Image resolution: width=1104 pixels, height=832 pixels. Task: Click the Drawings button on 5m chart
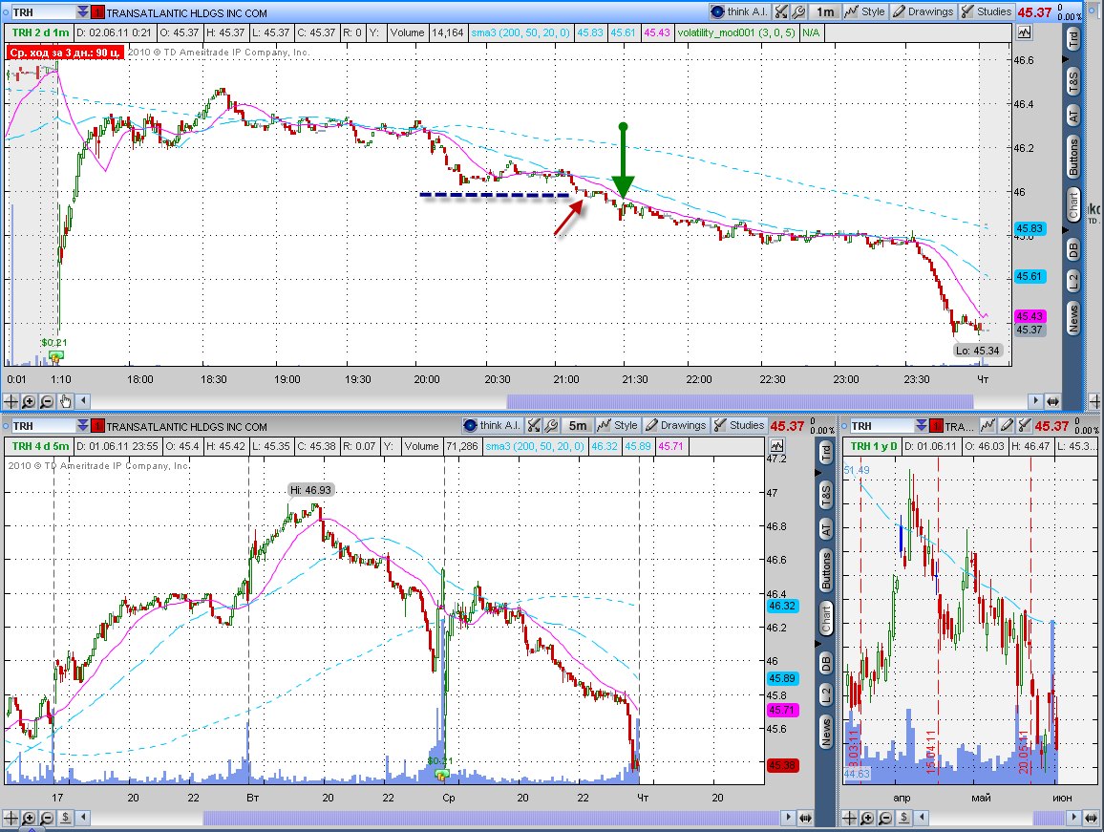676,425
